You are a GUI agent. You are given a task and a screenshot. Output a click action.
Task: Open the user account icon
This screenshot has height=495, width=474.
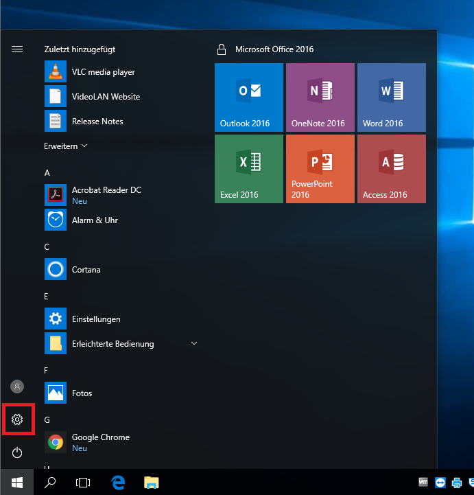click(x=18, y=387)
